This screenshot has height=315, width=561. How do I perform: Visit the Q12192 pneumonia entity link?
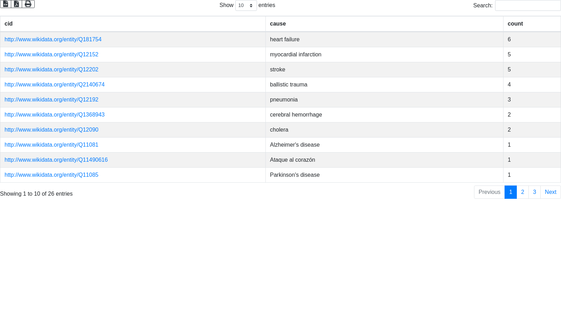[x=52, y=100]
